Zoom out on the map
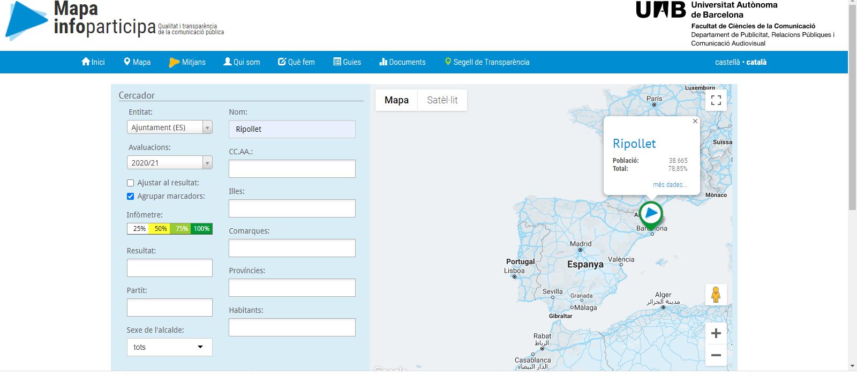 pos(716,355)
